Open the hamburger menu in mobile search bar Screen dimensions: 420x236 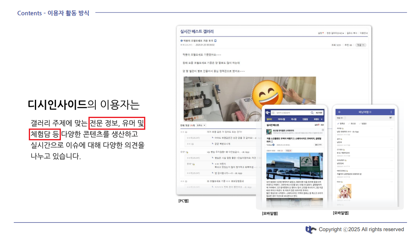point(273,113)
